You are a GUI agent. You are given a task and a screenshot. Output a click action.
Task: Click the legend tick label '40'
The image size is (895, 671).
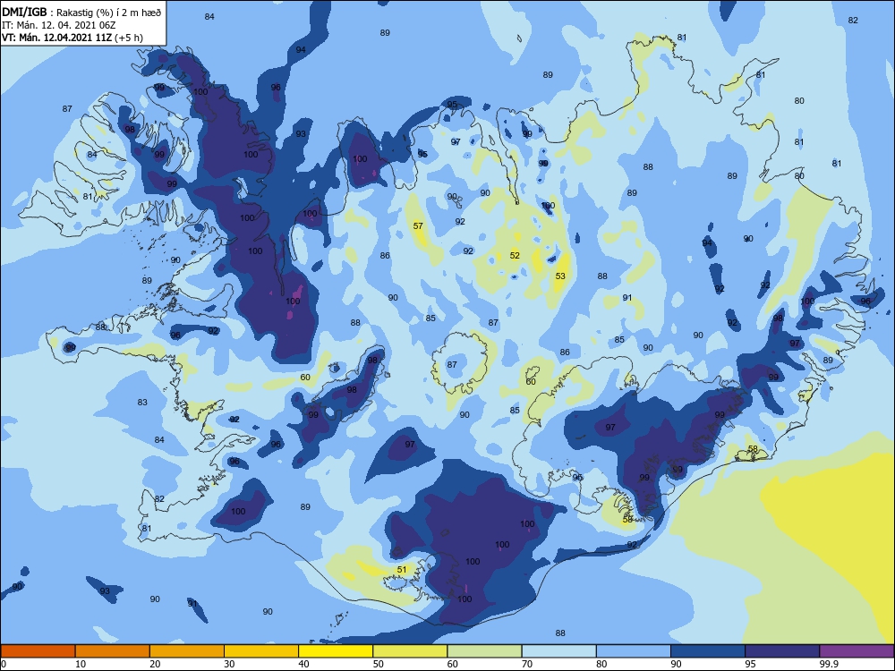point(304,664)
